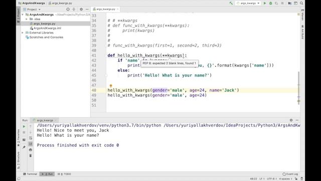Toggle the read-only lock icon in status bar
This screenshot has height=181, width=321.
(x=296, y=179)
